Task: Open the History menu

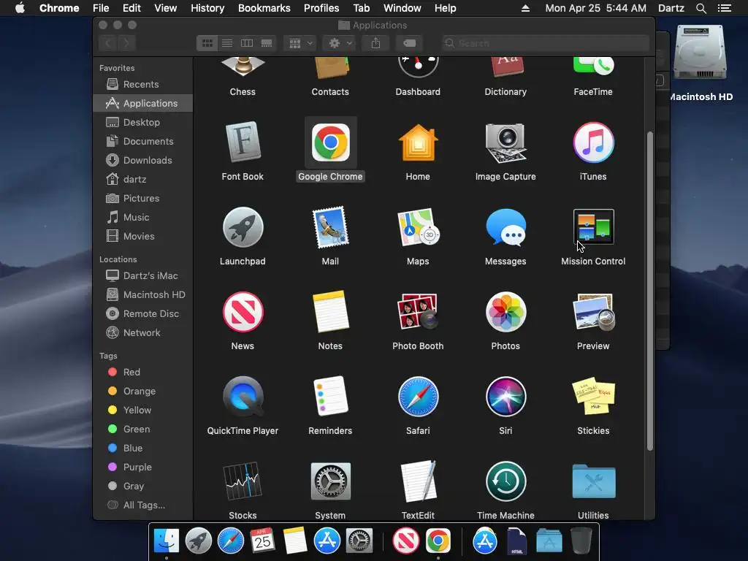Action: (207, 8)
